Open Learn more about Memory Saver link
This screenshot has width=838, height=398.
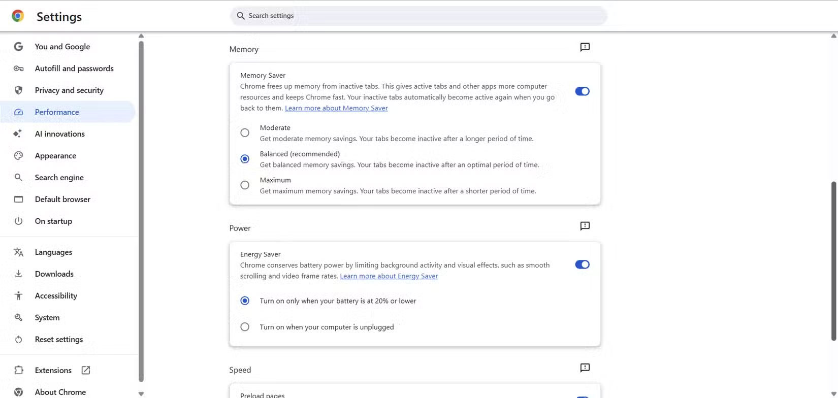(336, 108)
